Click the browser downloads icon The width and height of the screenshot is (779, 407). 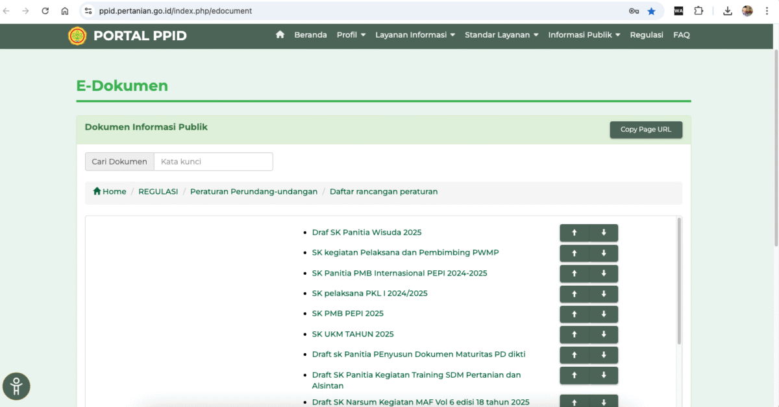point(728,11)
